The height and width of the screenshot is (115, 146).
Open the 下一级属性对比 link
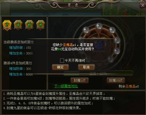[66, 86]
